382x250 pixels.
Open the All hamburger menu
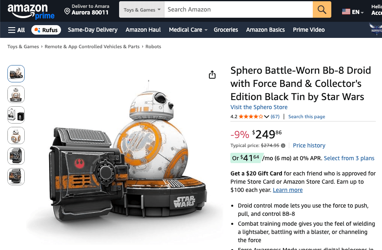16,30
